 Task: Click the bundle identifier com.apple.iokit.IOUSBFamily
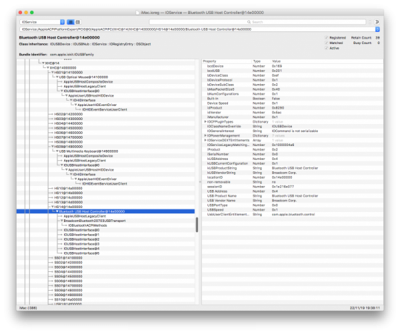pos(72,55)
